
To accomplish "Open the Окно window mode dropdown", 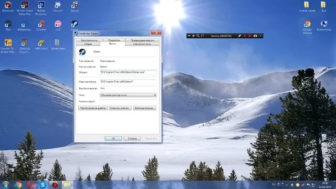I will pyautogui.click(x=128, y=95).
